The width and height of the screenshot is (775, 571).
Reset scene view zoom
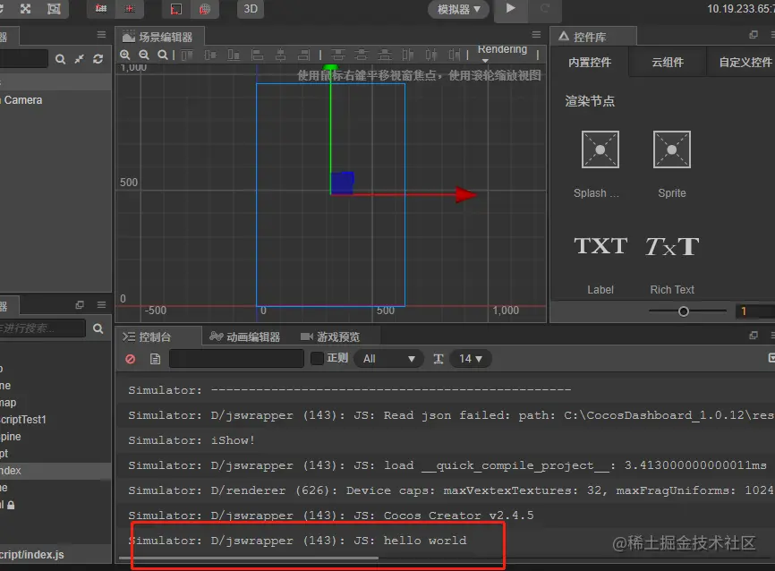[x=163, y=55]
